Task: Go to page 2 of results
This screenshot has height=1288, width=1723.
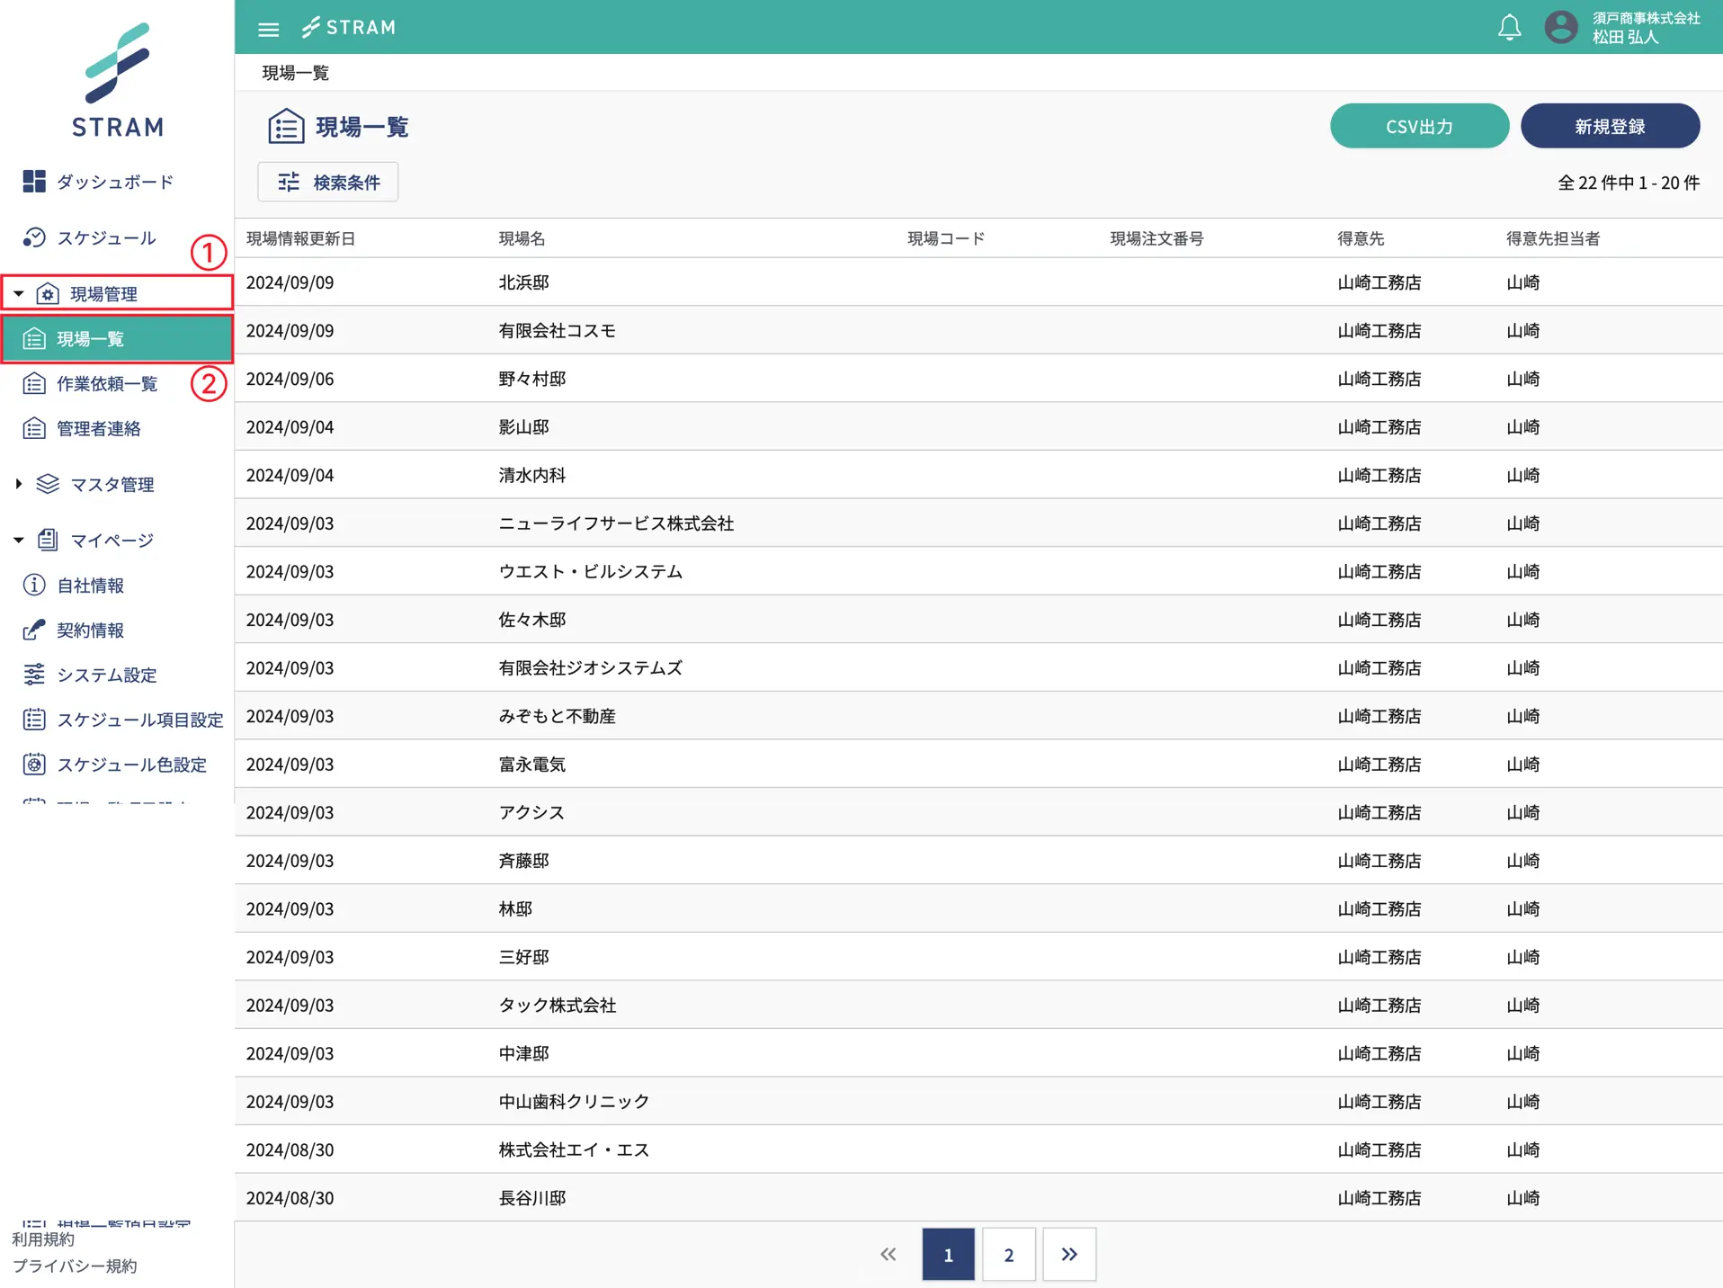Action: pos(1008,1255)
